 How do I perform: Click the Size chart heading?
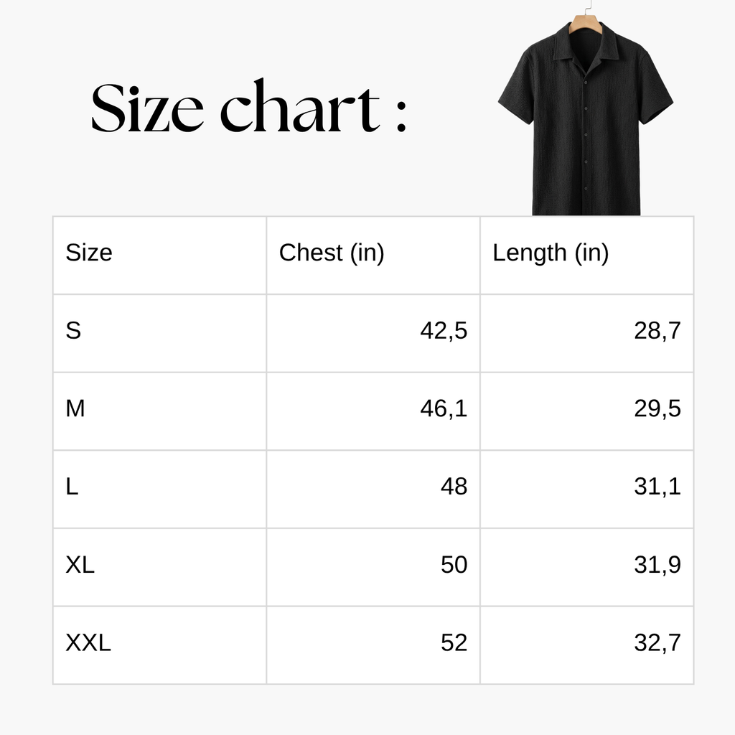(x=248, y=107)
